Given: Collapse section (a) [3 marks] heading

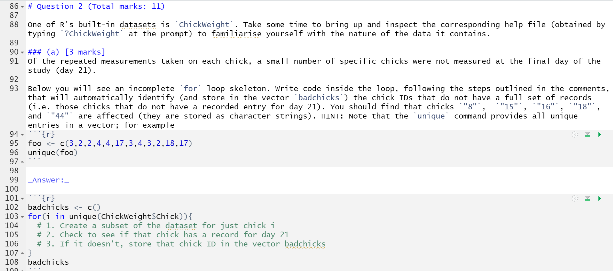Looking at the screenshot, I should pos(22,52).
